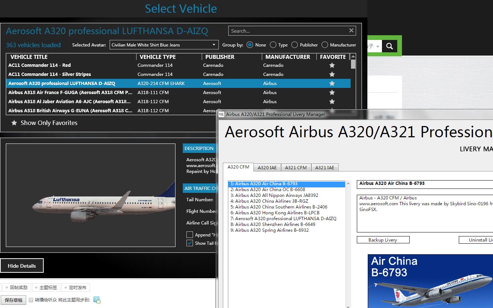Uncheck the Show Tail checkbox

[190, 243]
